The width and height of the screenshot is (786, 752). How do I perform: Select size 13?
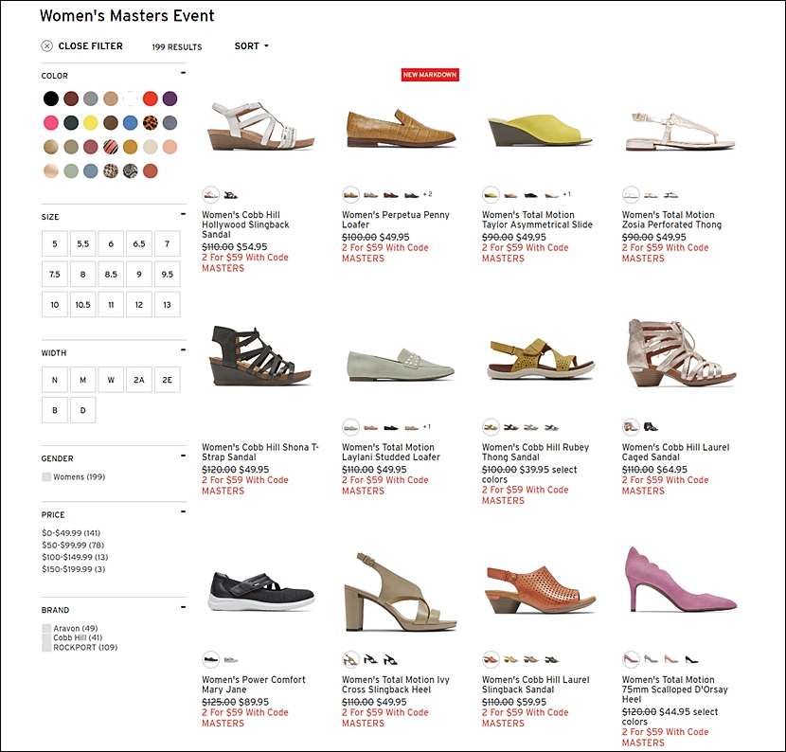167,305
